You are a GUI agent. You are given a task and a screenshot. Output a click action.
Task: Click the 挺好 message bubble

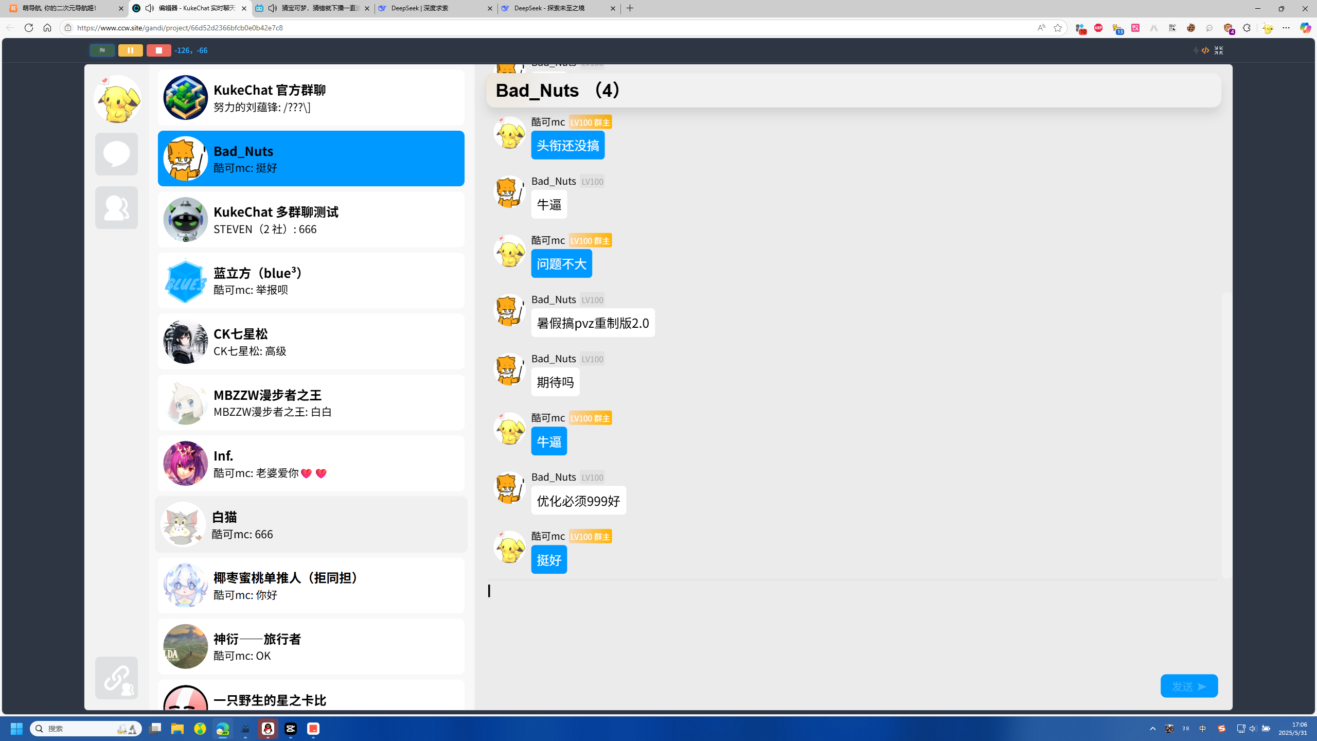[x=549, y=559]
